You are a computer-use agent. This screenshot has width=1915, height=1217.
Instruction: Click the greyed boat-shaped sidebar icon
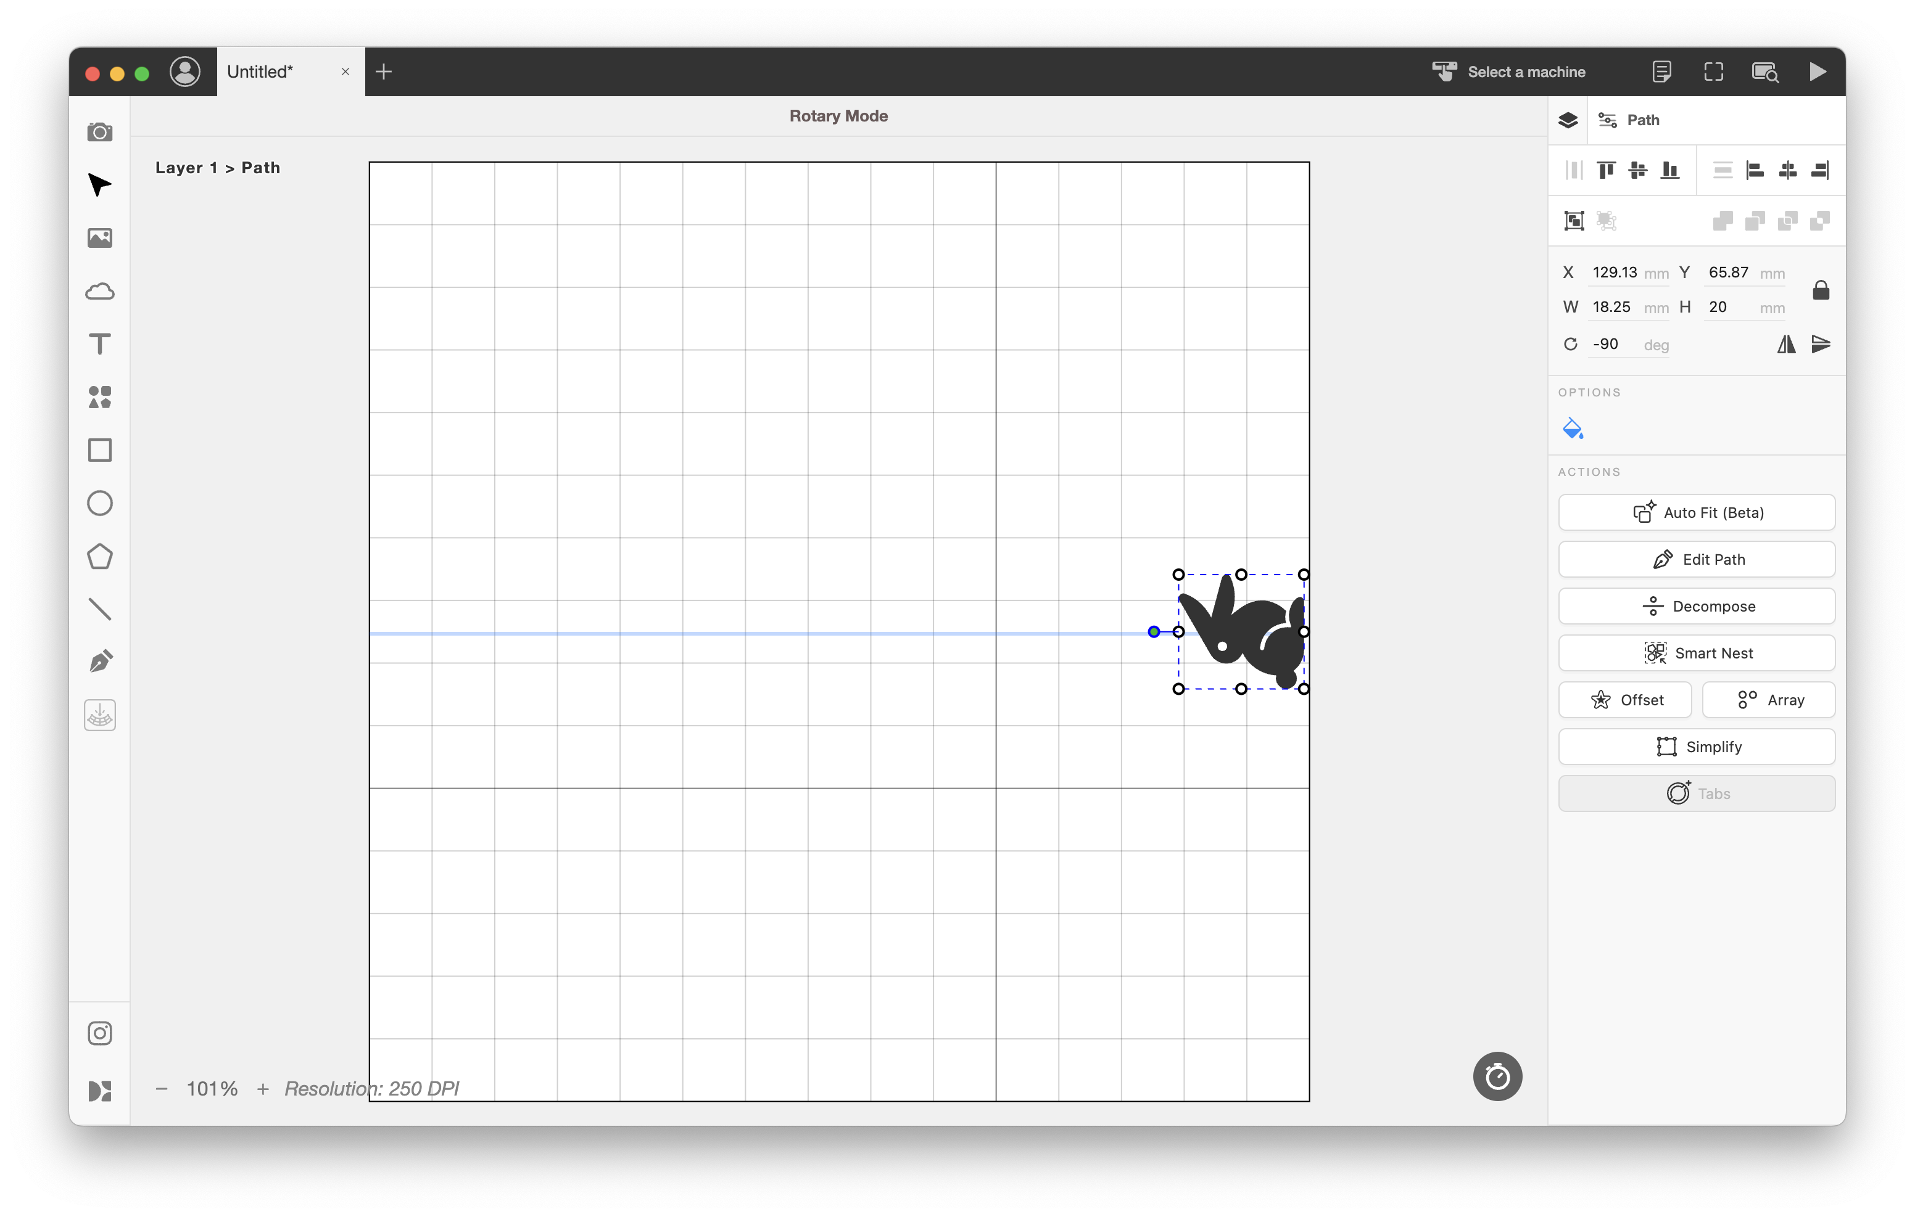click(99, 715)
